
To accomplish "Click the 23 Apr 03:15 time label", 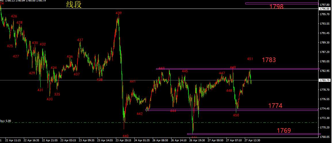I will pos(68,140).
